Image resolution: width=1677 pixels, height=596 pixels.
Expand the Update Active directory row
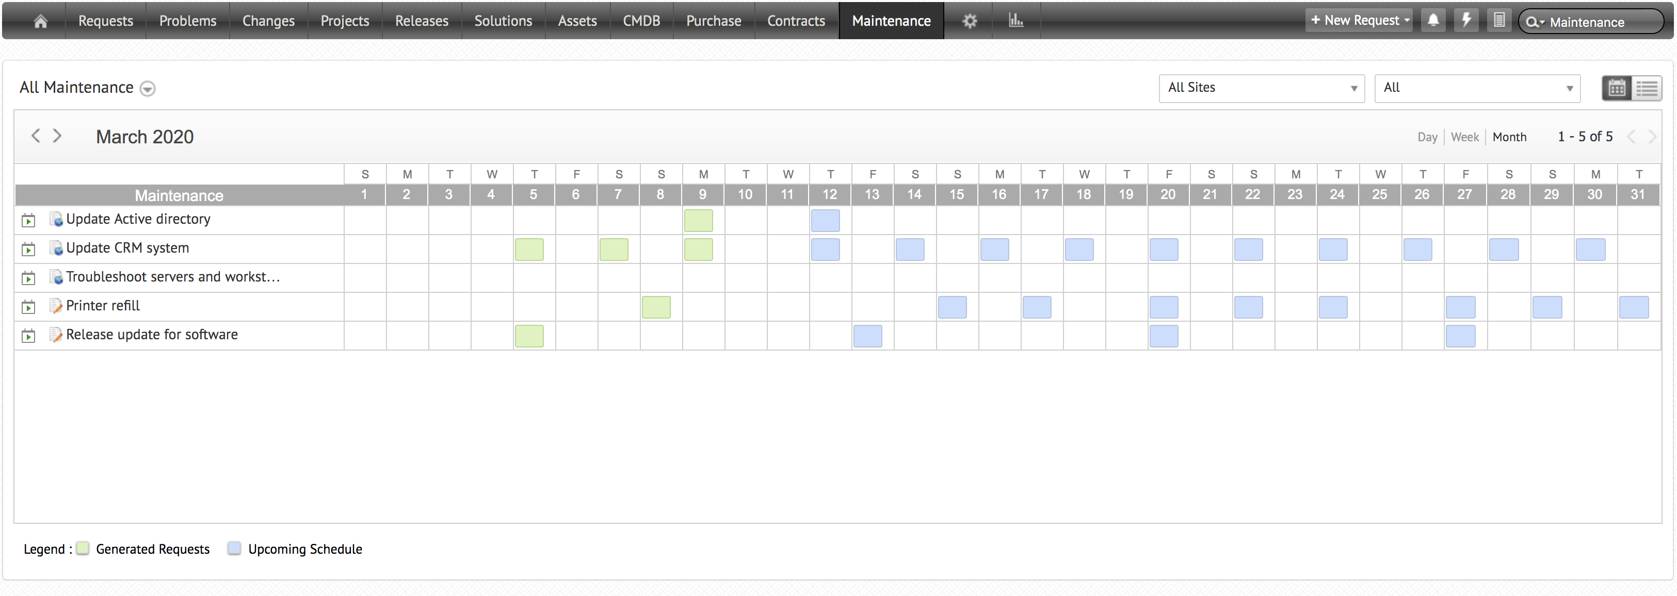[x=28, y=221]
